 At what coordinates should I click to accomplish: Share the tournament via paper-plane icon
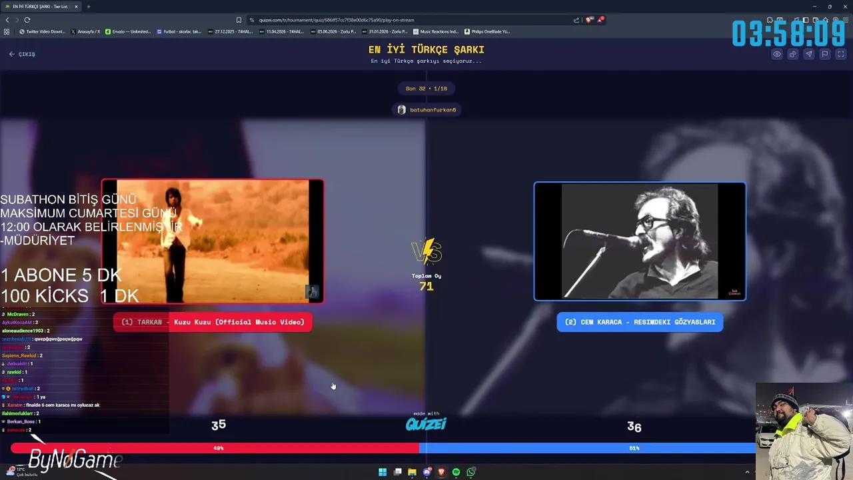809,54
